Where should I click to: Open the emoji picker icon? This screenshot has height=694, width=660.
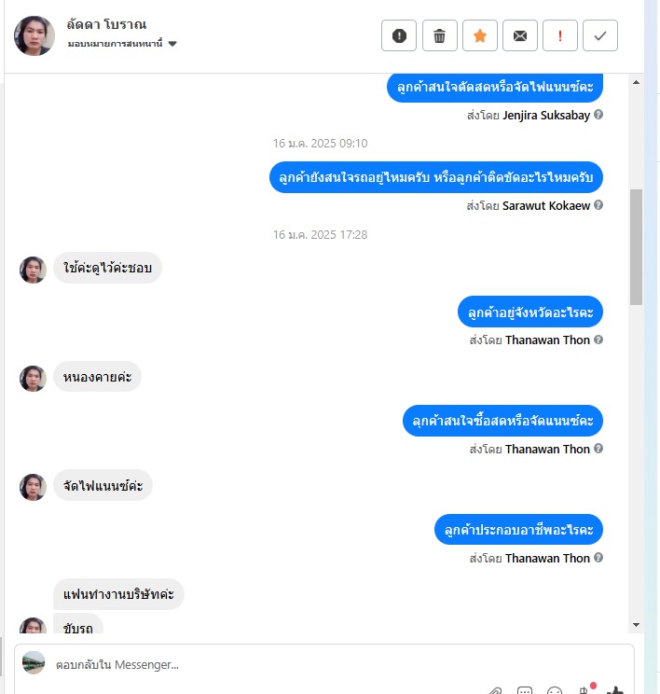[x=555, y=690]
